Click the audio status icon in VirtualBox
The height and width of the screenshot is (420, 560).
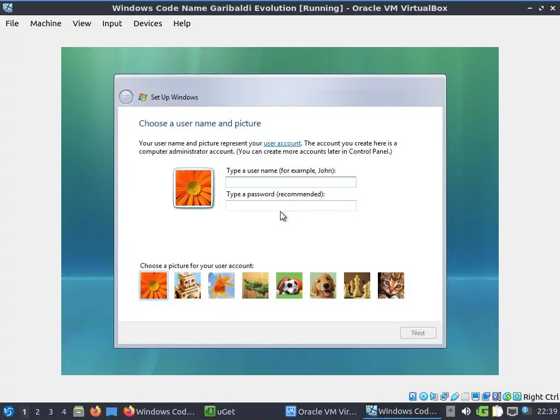click(434, 396)
